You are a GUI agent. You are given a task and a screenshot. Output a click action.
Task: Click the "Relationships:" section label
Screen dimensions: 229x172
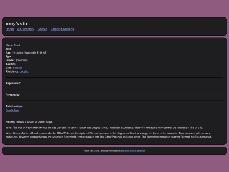pyautogui.click(x=14, y=106)
